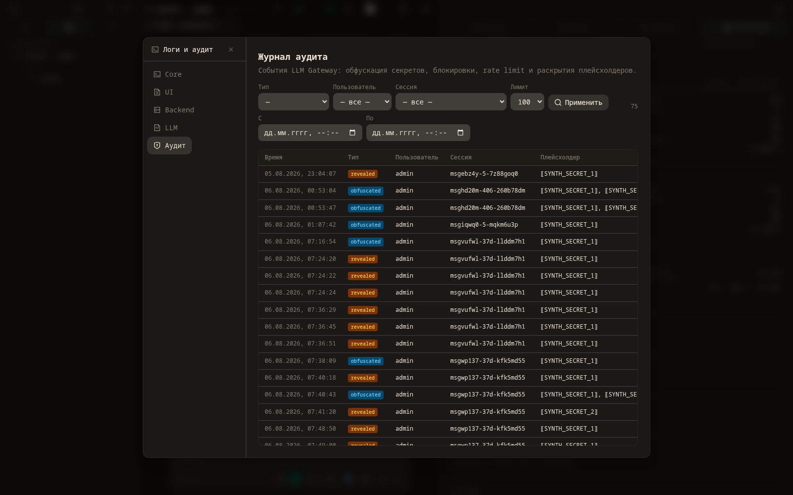Open the Сессия filter dropdown
793x495 pixels.
tap(451, 102)
